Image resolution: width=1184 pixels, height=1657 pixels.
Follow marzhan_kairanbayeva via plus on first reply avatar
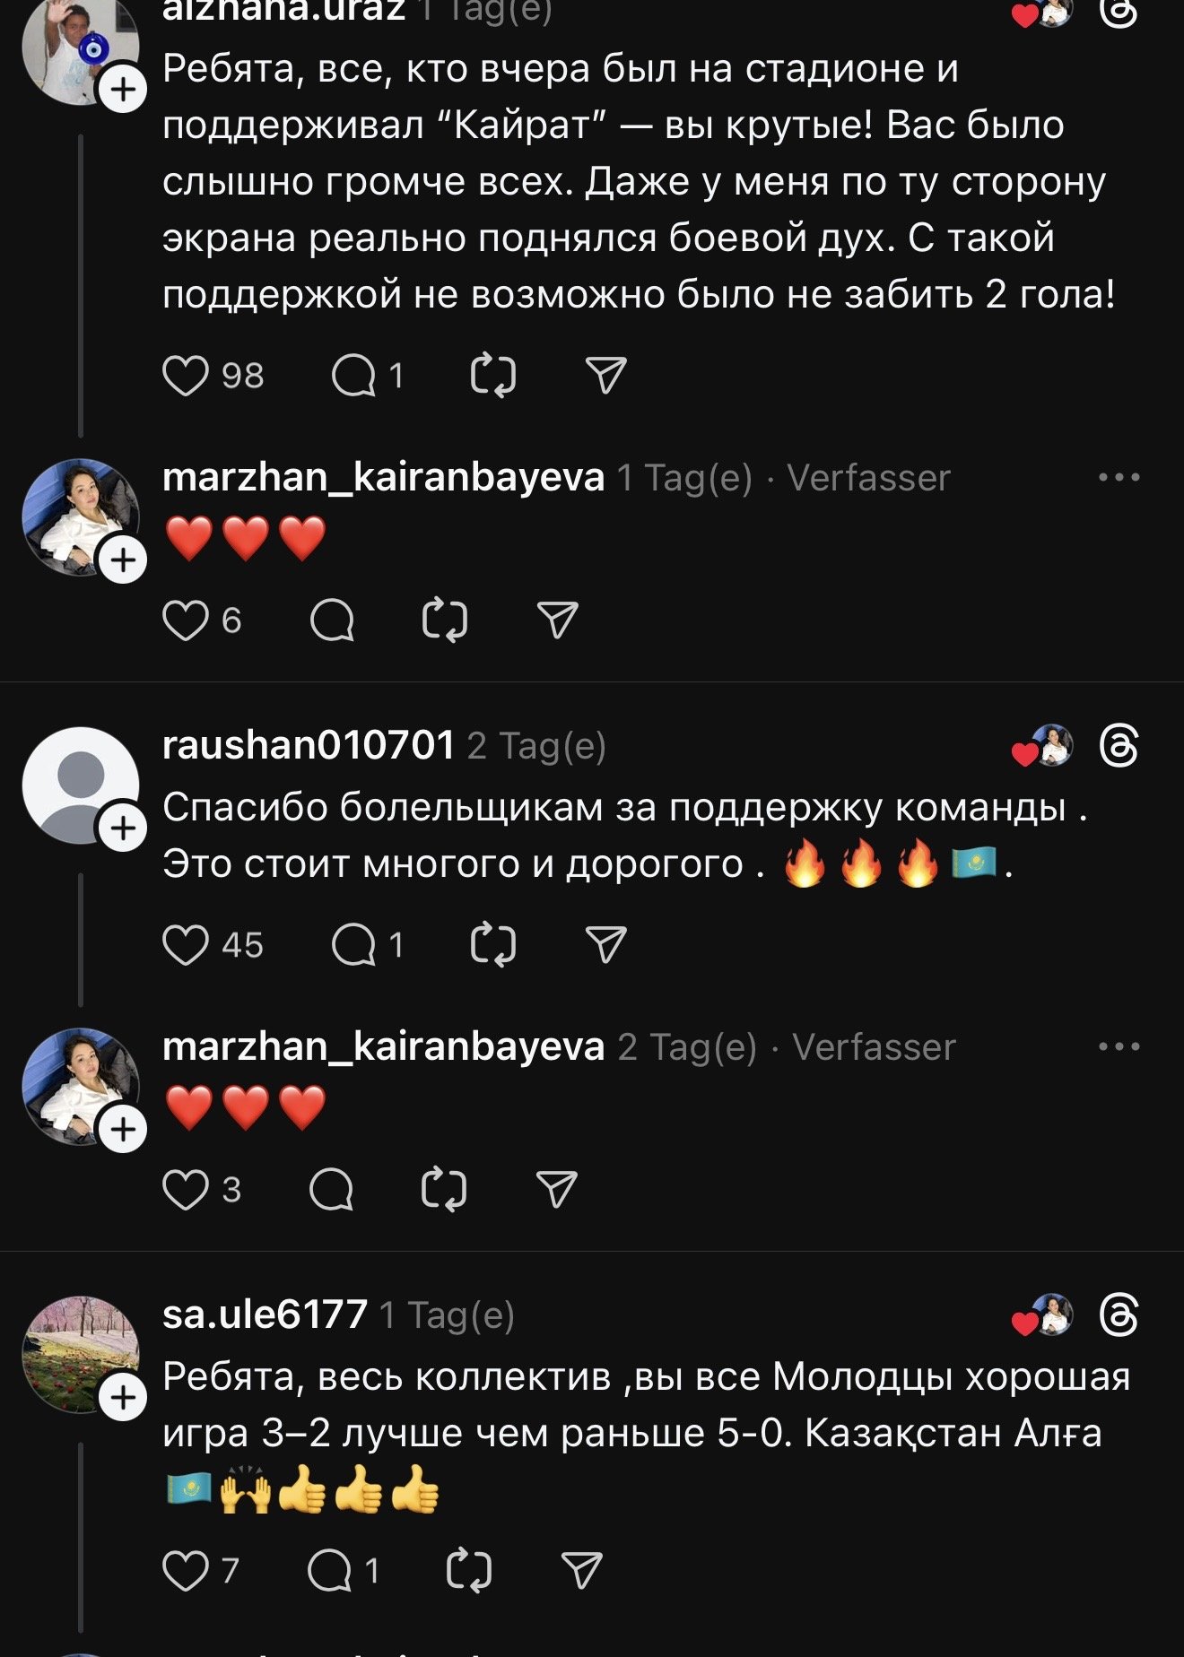(123, 560)
